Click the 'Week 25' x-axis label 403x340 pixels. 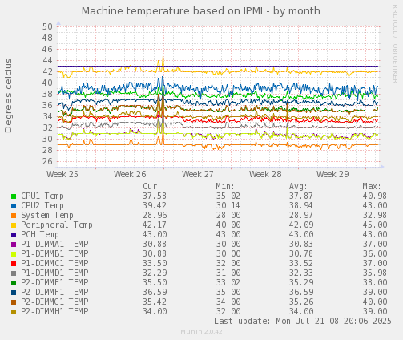(x=62, y=174)
